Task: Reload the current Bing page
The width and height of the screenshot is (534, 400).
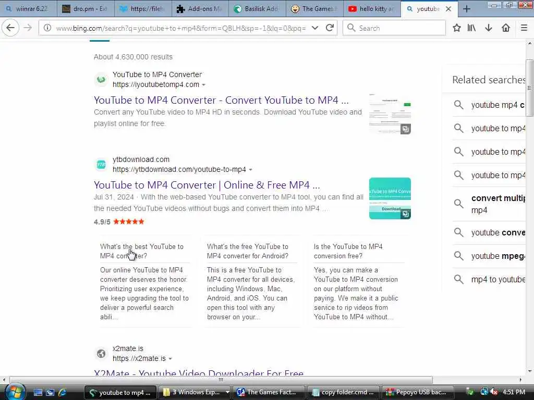Action: 330,28
